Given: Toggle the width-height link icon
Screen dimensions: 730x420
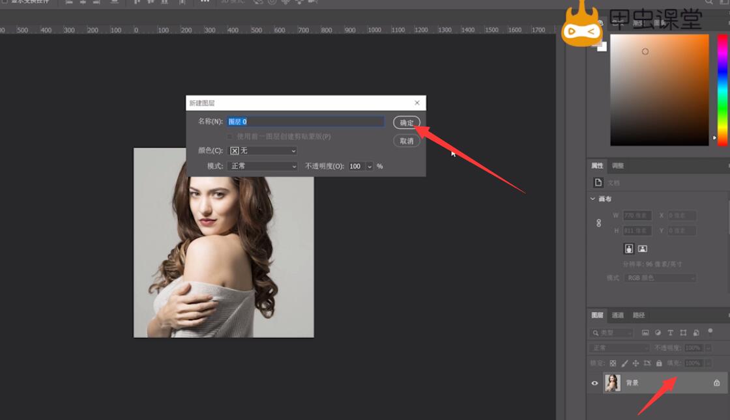Looking at the screenshot, I should pyautogui.click(x=599, y=223).
